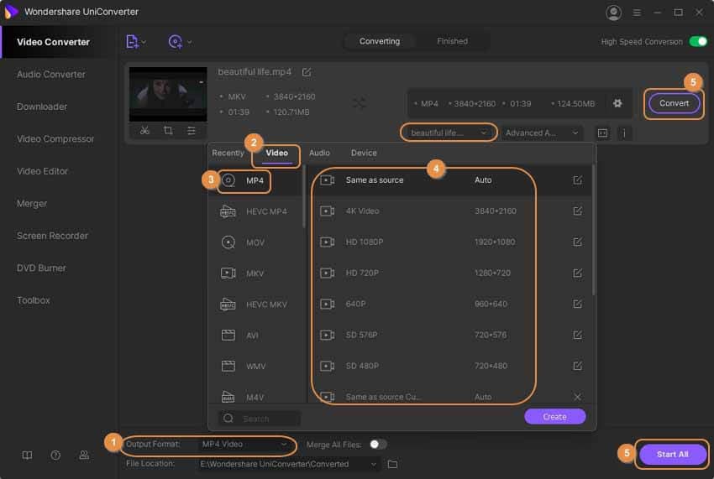Toggle High Speed Conversion switch
The height and width of the screenshot is (479, 714).
(x=698, y=41)
